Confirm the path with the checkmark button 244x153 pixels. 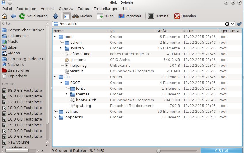pyautogui.click(x=239, y=24)
